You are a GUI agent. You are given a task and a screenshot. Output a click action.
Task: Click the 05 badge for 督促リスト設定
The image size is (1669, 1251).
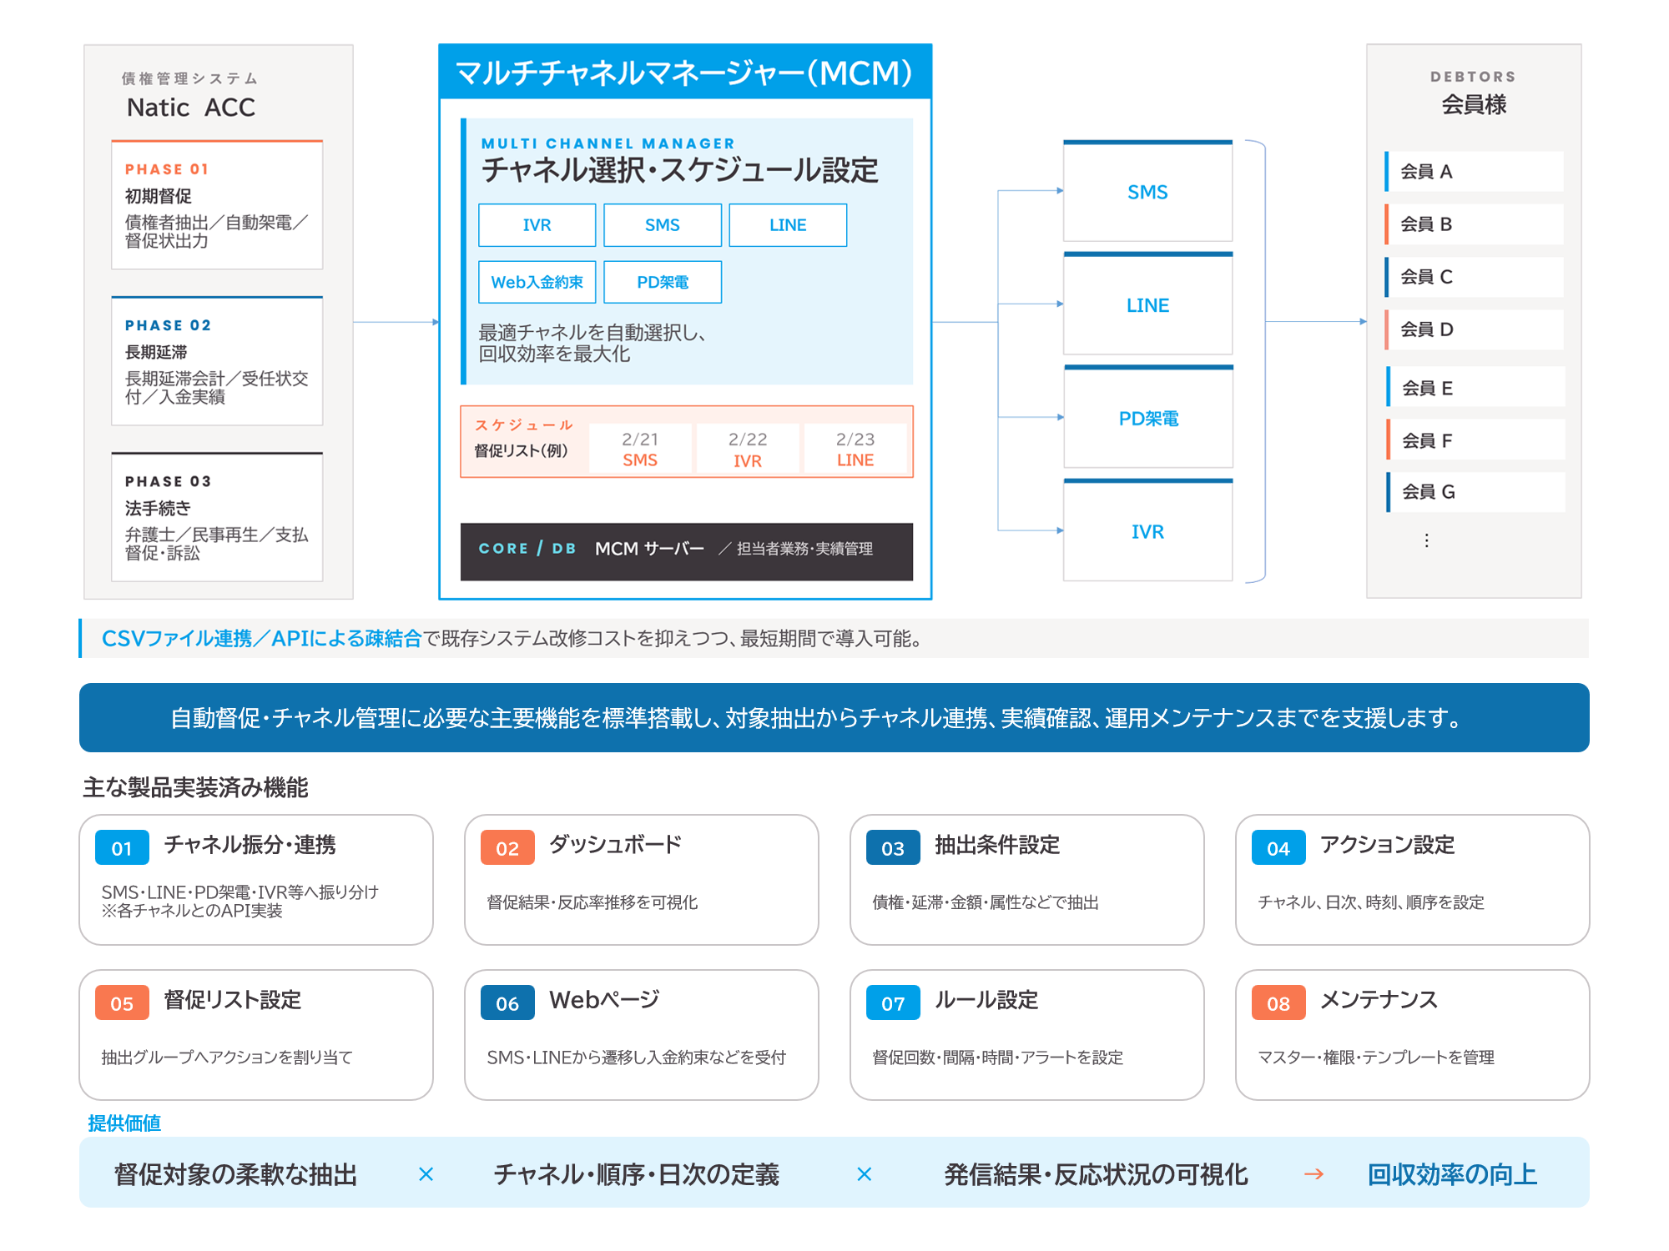coord(122,1003)
